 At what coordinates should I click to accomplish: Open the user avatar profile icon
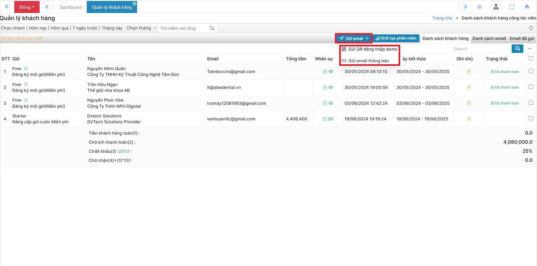coord(496,7)
